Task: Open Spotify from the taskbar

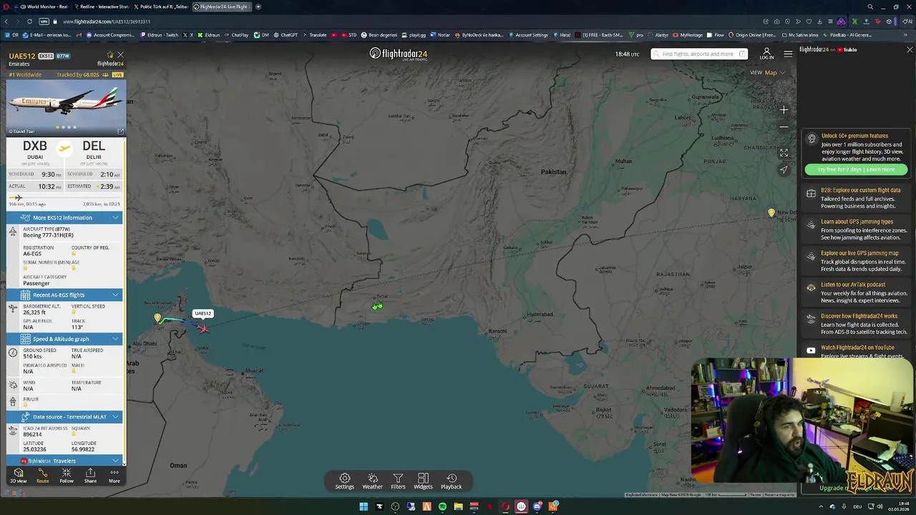Action: coord(442,506)
